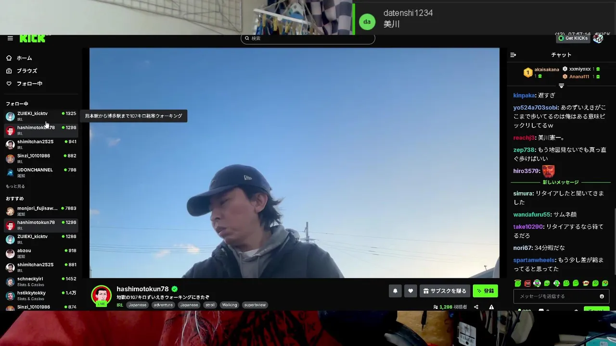Click chat username yo524a703sobi
Viewport: 616px width, 346px height.
click(536, 108)
